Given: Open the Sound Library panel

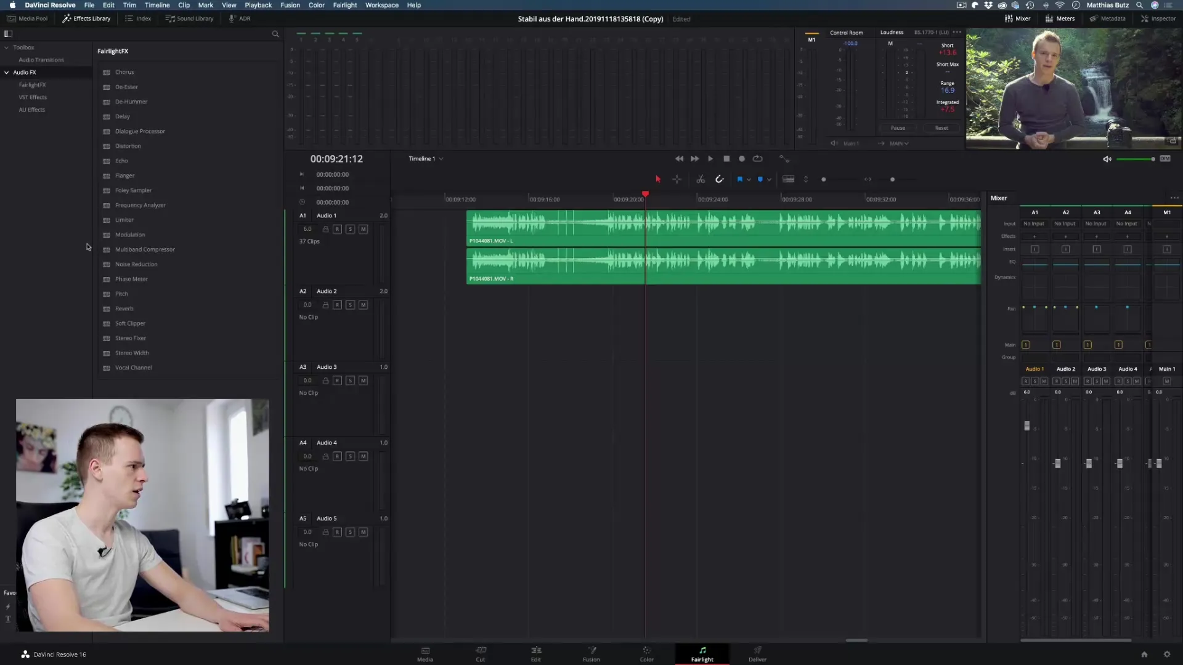Looking at the screenshot, I should click(189, 18).
